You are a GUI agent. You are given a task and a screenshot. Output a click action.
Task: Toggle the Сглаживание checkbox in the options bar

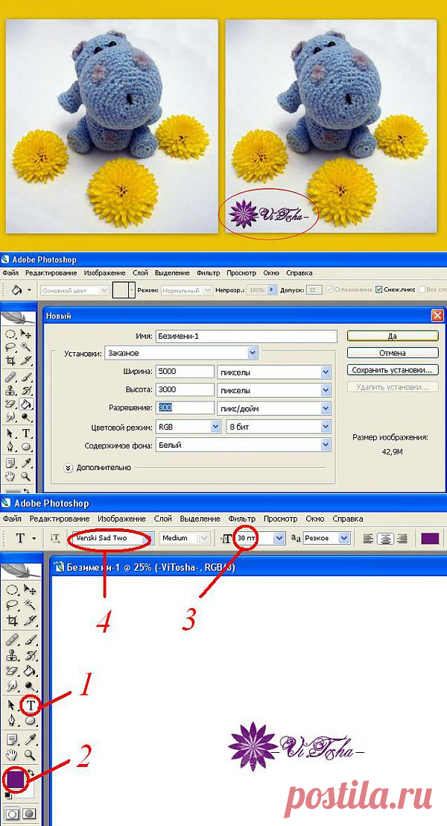[x=330, y=290]
